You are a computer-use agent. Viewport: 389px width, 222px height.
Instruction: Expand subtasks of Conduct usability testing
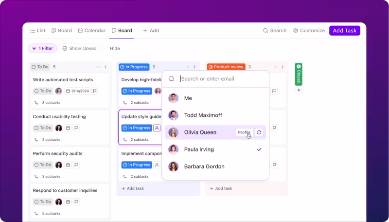(x=47, y=140)
